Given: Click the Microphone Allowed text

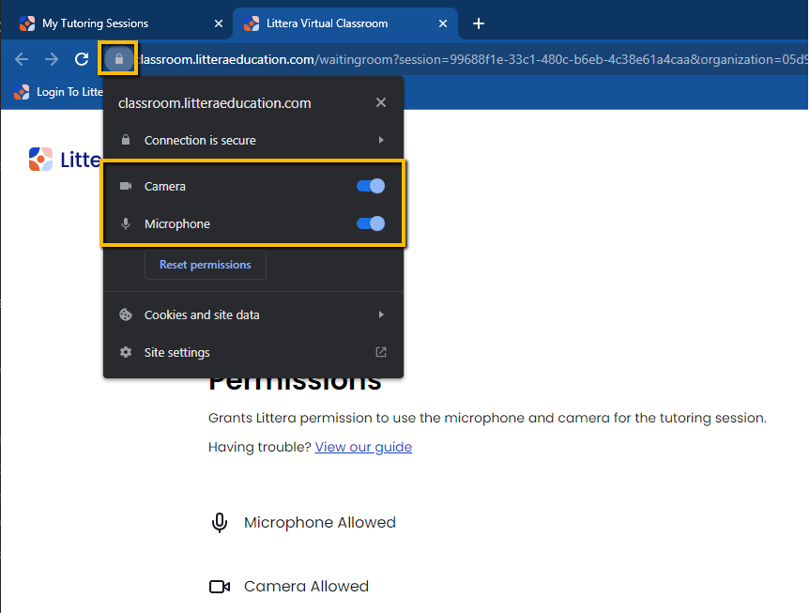Looking at the screenshot, I should point(320,523).
